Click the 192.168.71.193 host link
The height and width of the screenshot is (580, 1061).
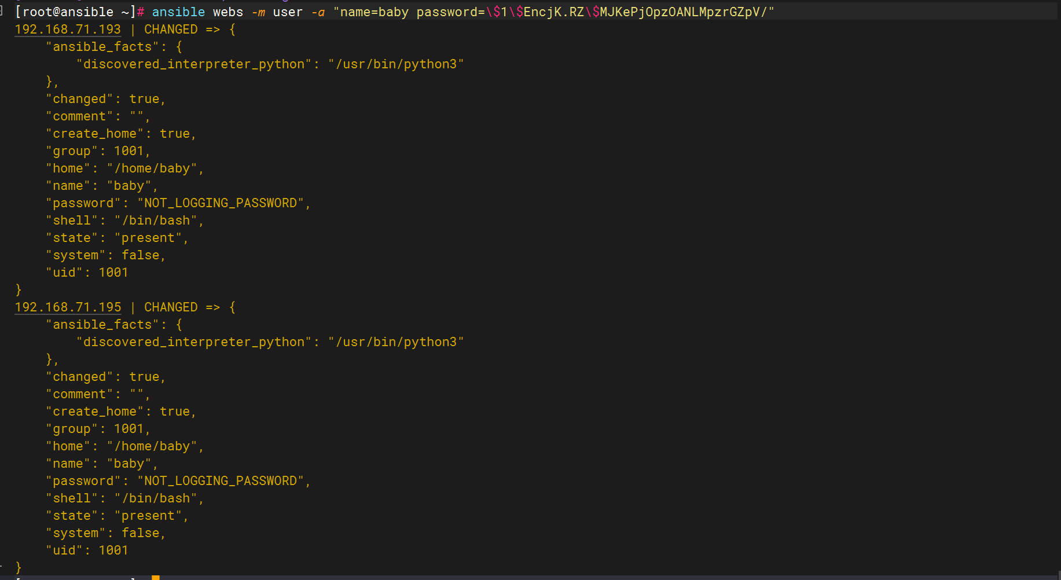click(x=68, y=30)
